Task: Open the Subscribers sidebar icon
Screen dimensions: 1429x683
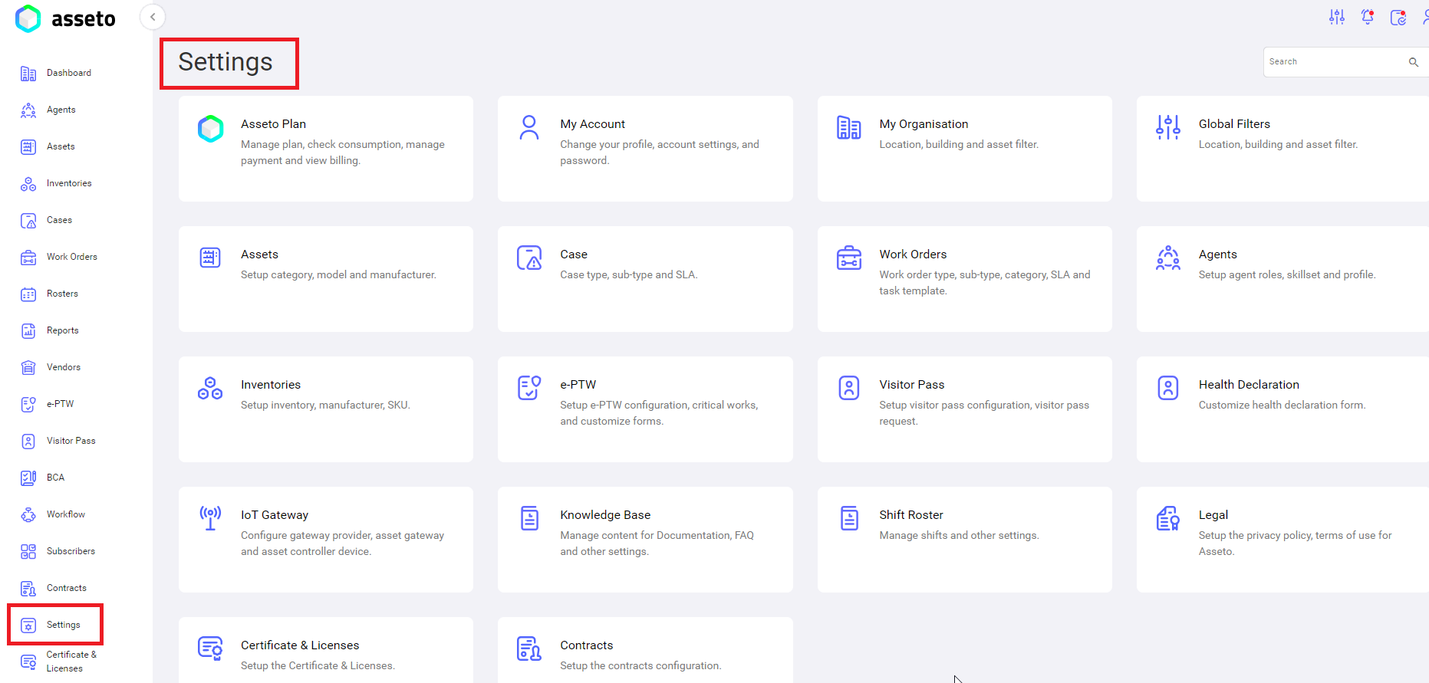Action: [28, 552]
